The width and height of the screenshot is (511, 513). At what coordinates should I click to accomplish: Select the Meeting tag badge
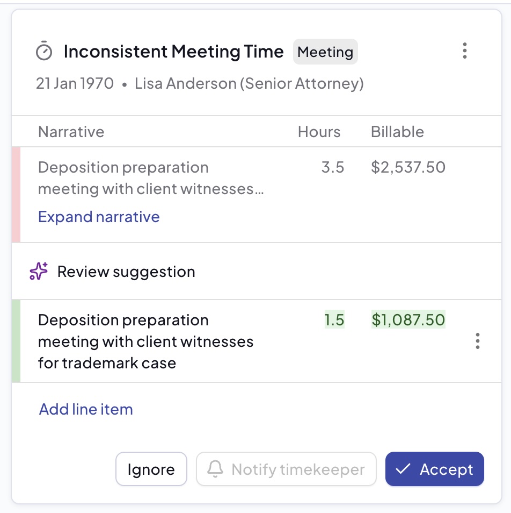[x=325, y=52]
